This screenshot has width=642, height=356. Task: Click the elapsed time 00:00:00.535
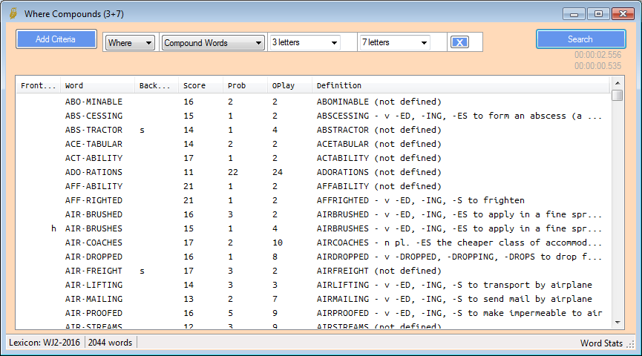click(x=597, y=66)
